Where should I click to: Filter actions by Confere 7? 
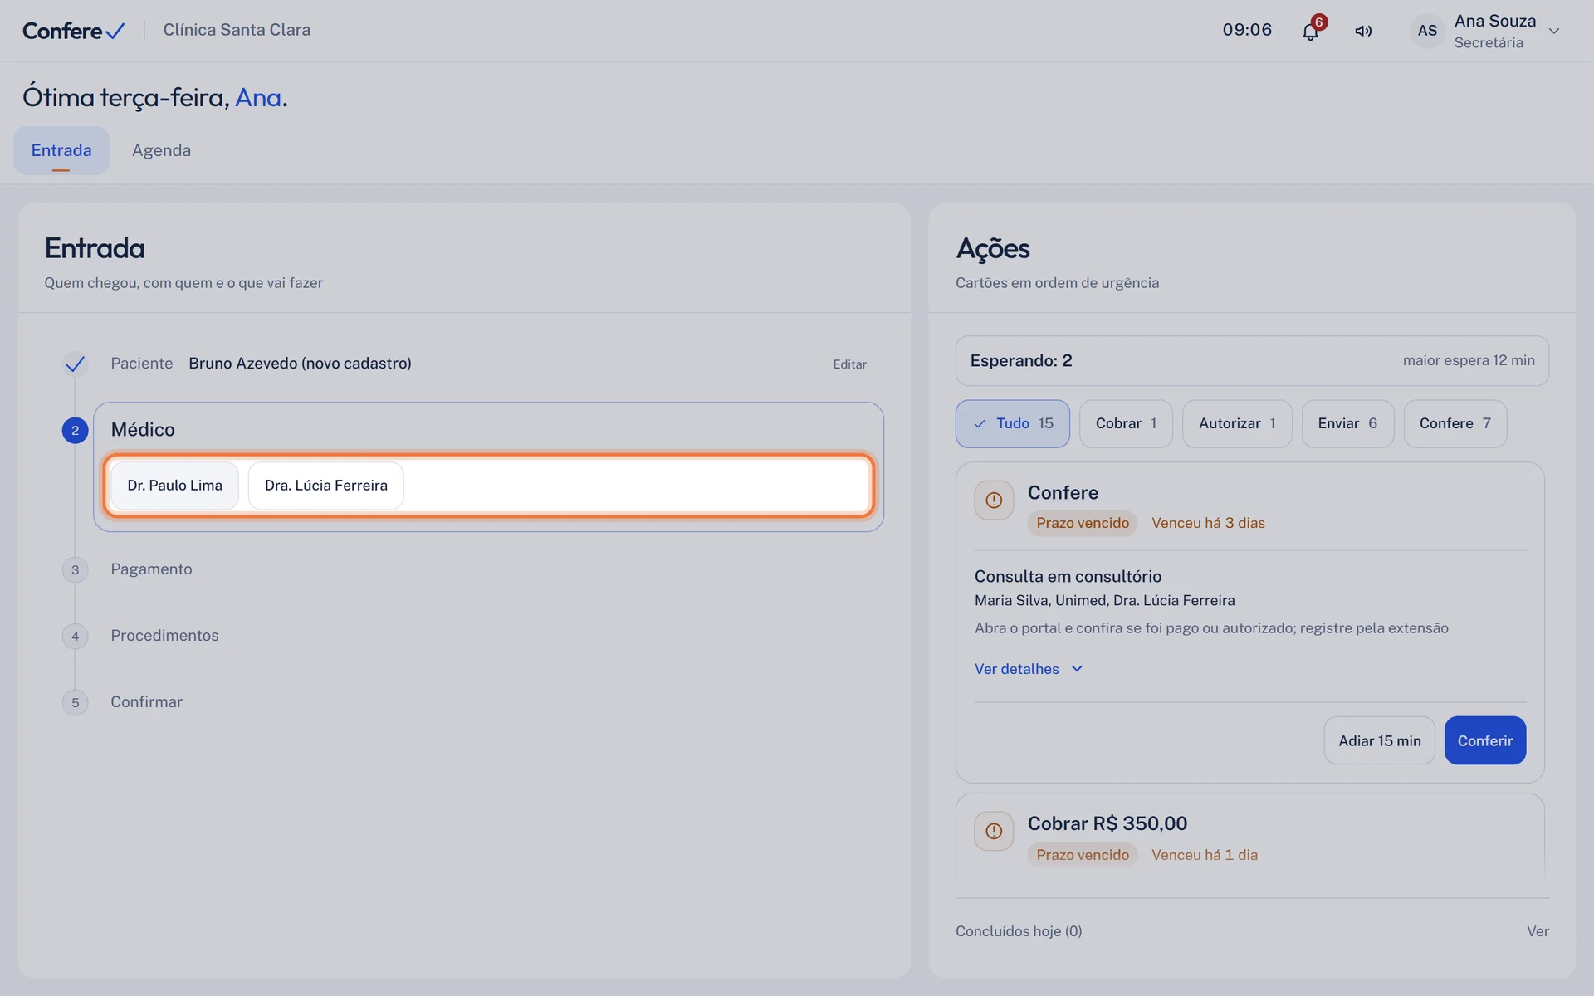point(1455,423)
